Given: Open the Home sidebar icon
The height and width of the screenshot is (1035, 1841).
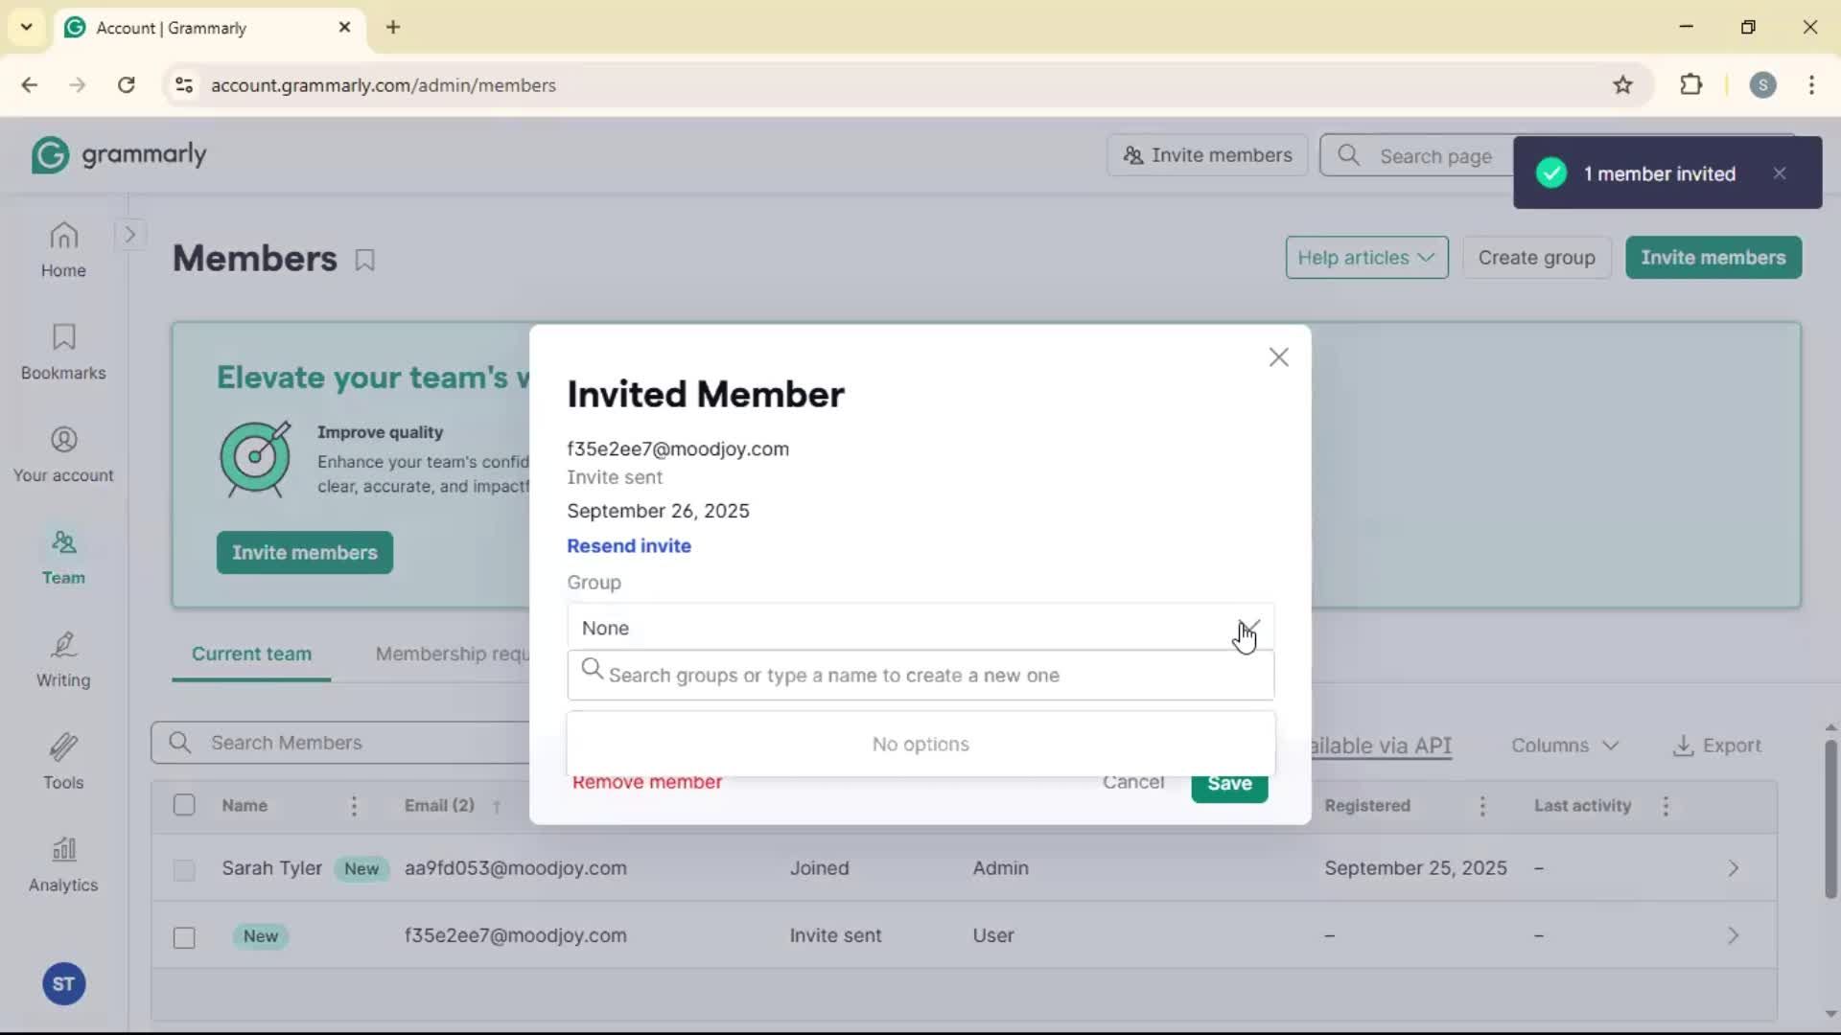Looking at the screenshot, I should (63, 249).
